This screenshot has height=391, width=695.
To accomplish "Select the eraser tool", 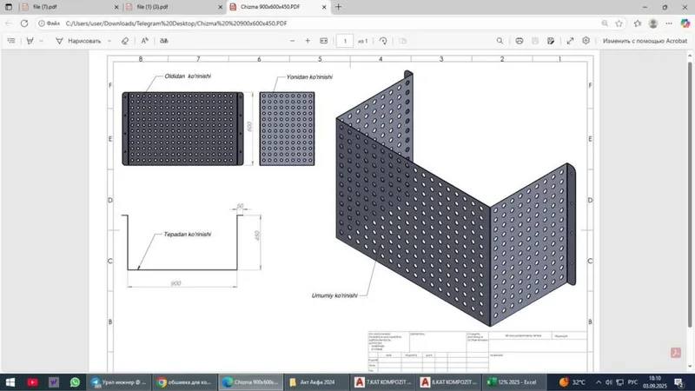I will 125,41.
